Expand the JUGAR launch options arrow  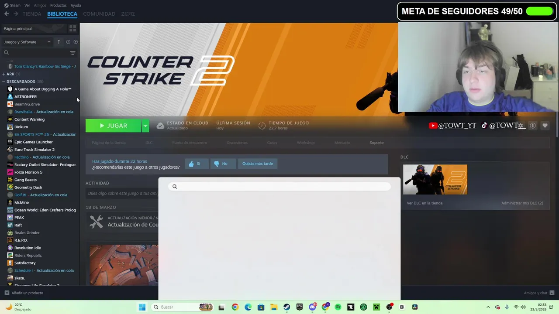145,126
